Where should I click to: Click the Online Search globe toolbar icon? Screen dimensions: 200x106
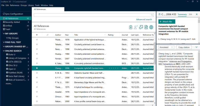pos(151,27)
